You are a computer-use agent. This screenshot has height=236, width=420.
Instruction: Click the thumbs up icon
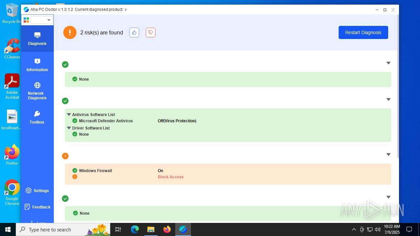134,32
